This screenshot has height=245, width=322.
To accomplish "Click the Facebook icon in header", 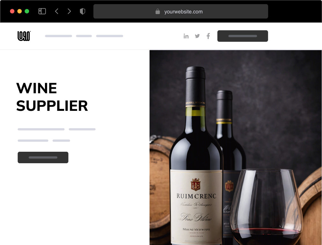I will (x=208, y=36).
